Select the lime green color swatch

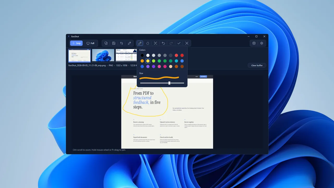click(154, 61)
